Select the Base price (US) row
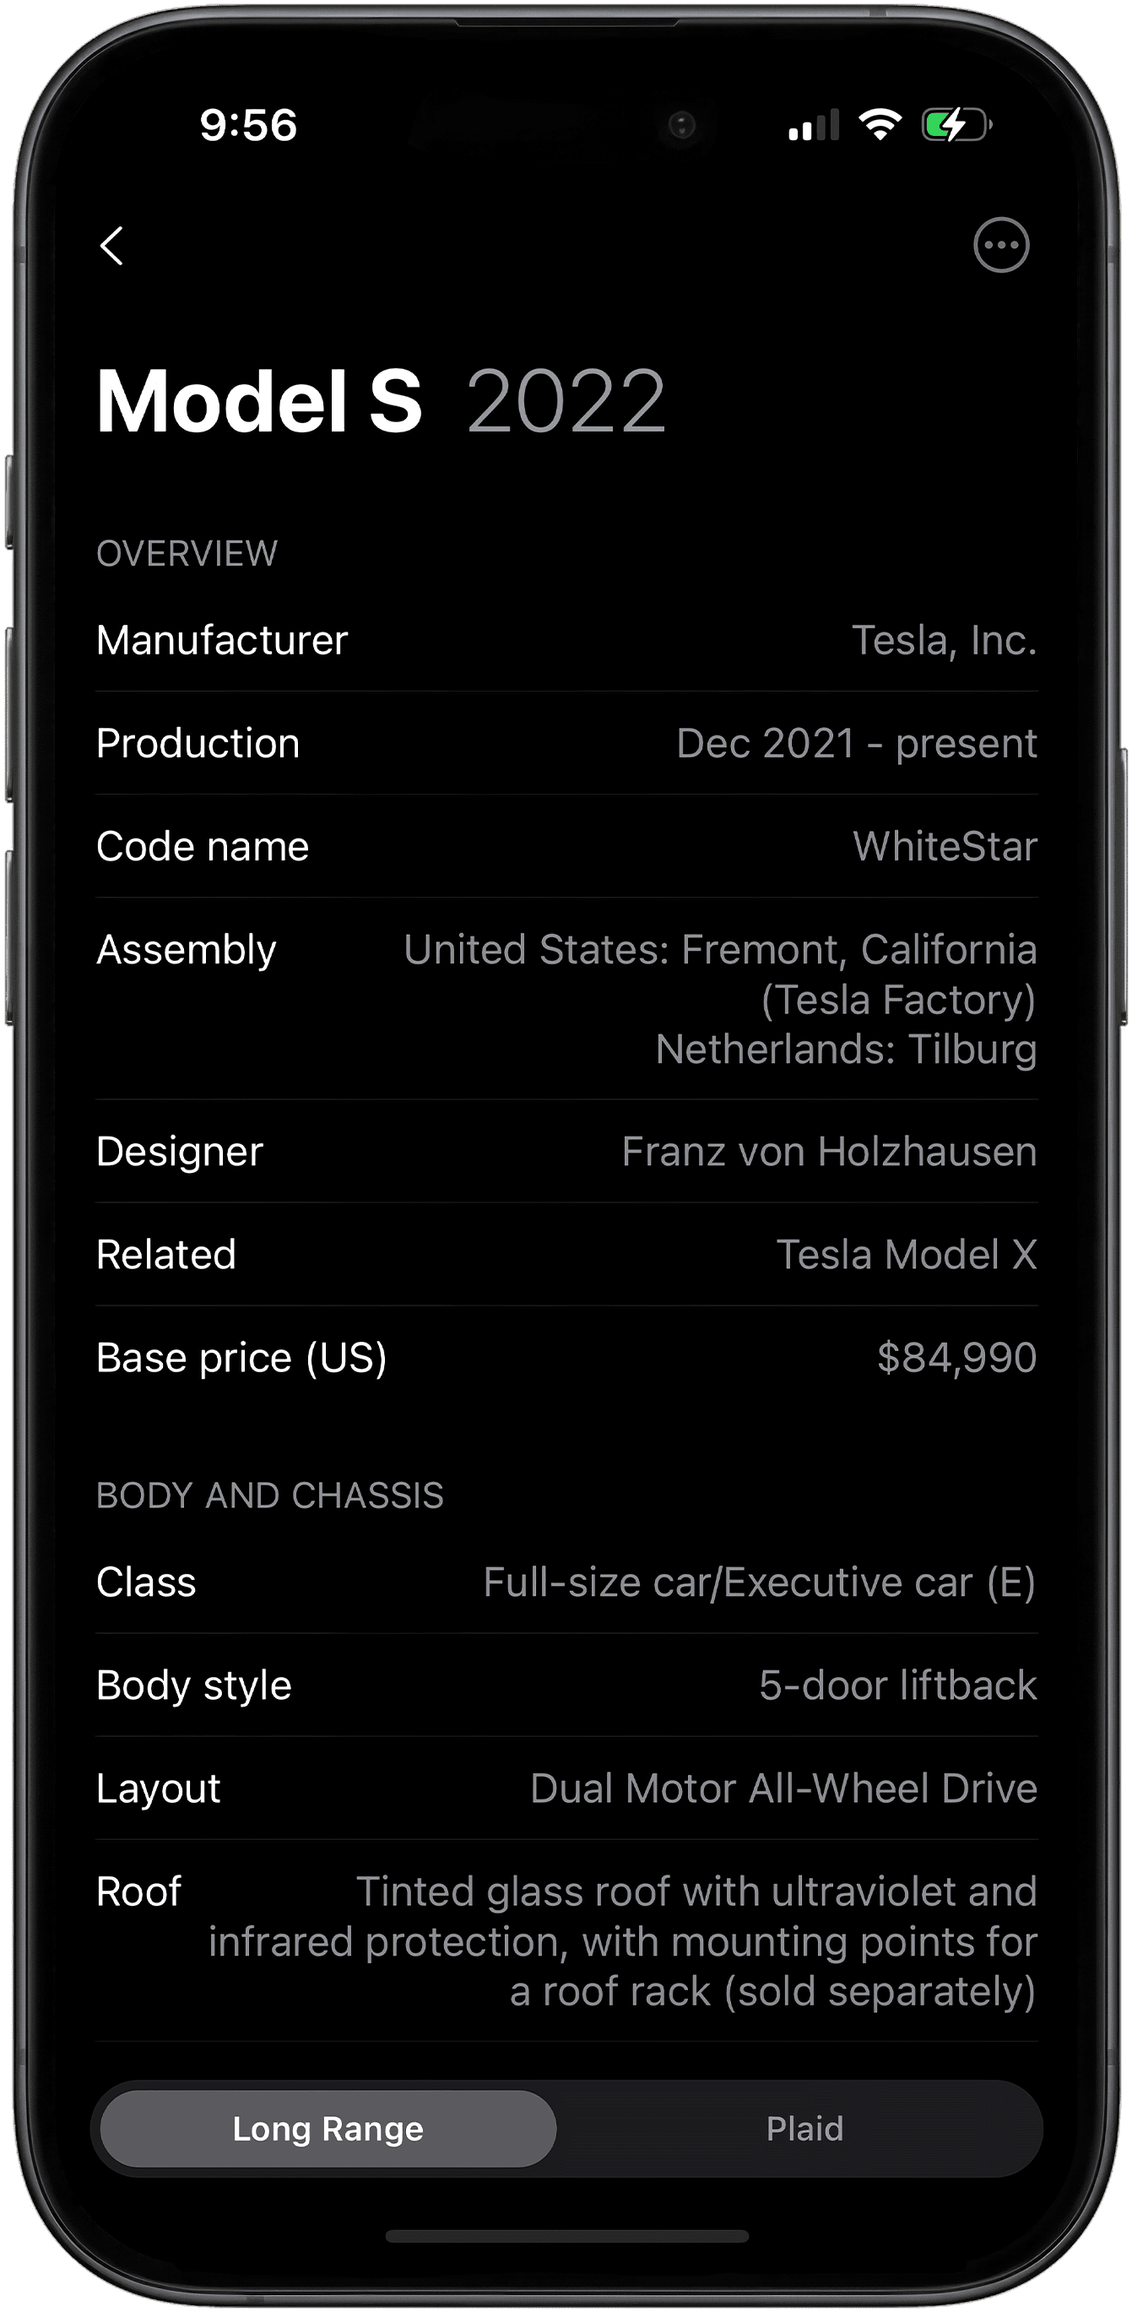Screen dimensions: 1132x2312 [567, 1357]
